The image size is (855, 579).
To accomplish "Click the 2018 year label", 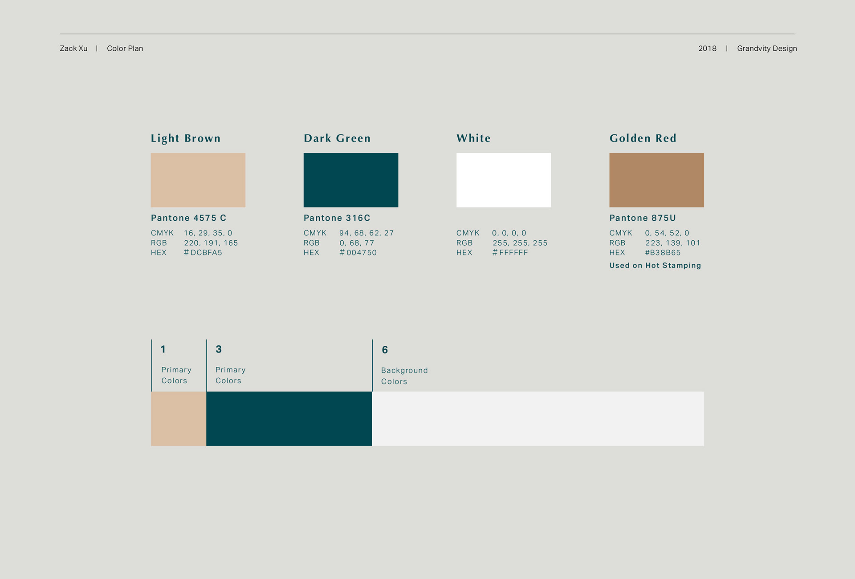I will click(707, 49).
